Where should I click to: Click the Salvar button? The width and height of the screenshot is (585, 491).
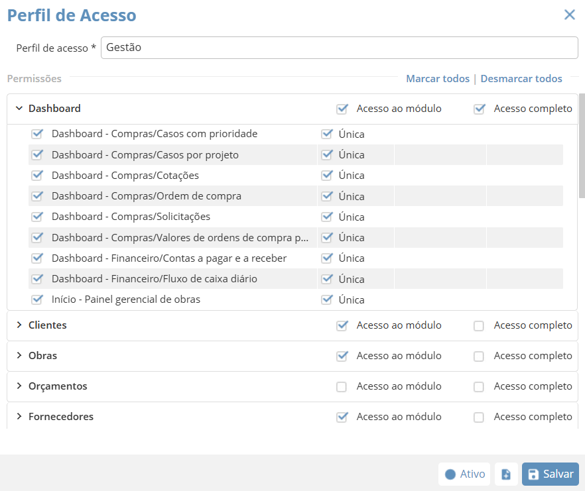click(550, 474)
